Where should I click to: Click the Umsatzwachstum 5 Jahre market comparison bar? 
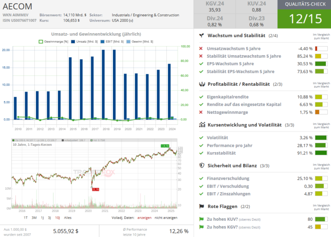click(x=321, y=49)
